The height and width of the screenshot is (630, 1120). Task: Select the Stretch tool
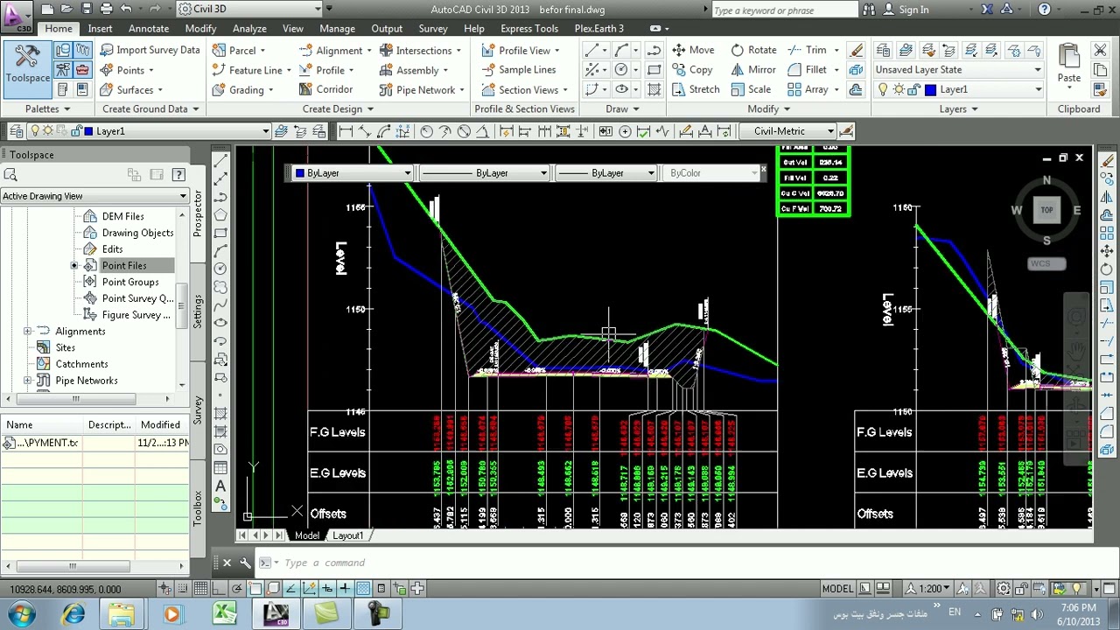pyautogui.click(x=696, y=89)
